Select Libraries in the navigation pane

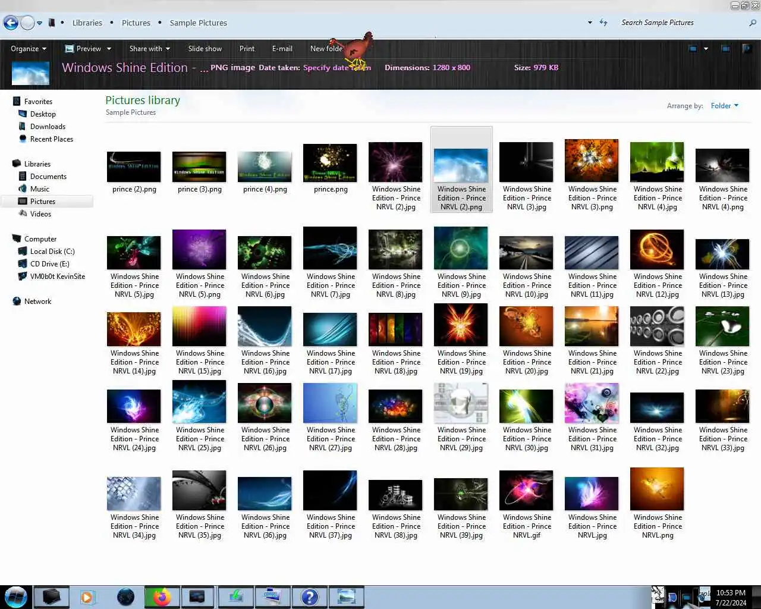[37, 164]
